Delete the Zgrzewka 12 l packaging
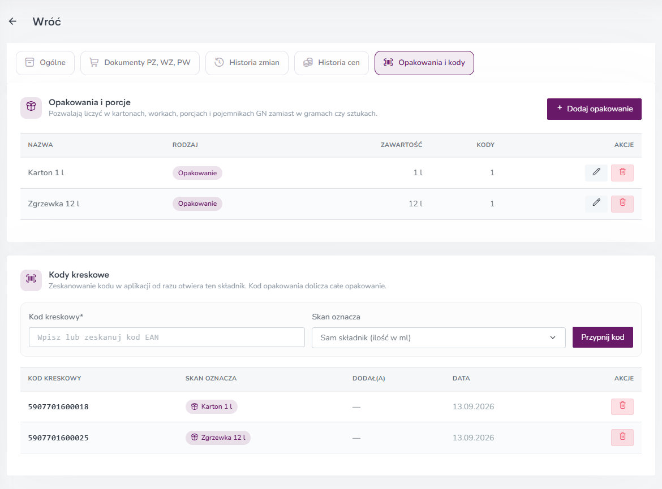The height and width of the screenshot is (489, 662). tap(622, 204)
